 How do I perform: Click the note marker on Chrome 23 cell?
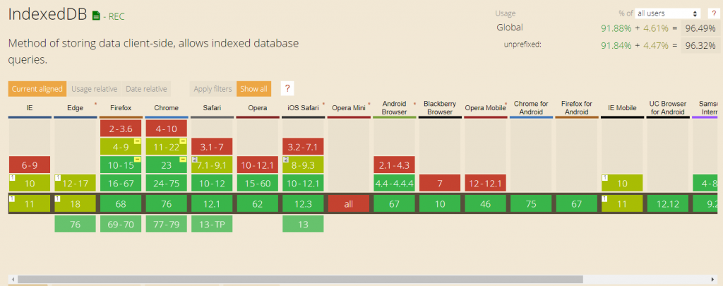coord(183,160)
